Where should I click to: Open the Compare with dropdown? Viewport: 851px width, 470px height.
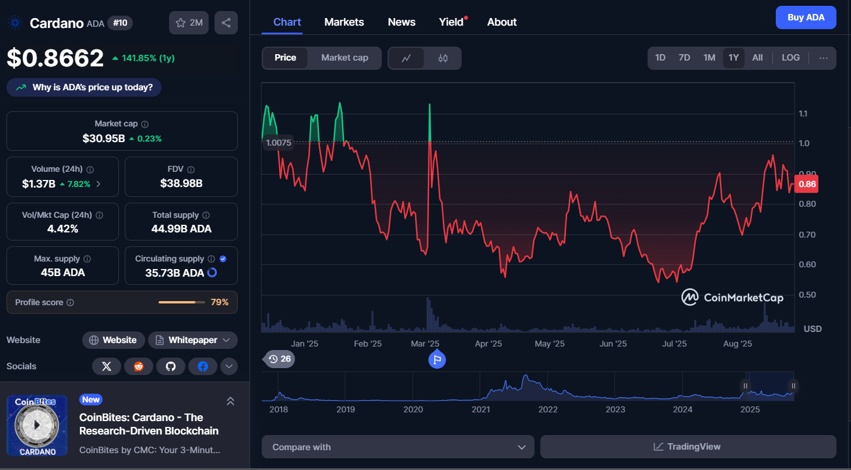pyautogui.click(x=398, y=447)
